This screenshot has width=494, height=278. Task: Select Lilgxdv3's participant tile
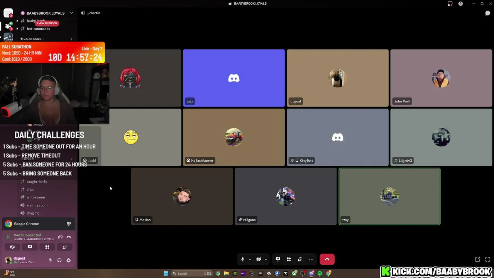(441, 137)
